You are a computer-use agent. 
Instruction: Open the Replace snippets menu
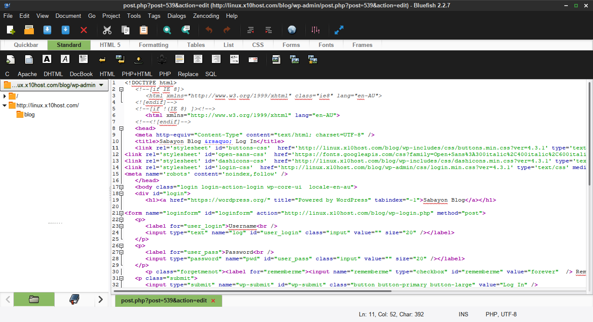188,74
